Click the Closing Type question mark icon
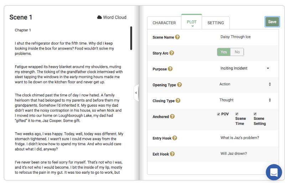 tap(178, 101)
